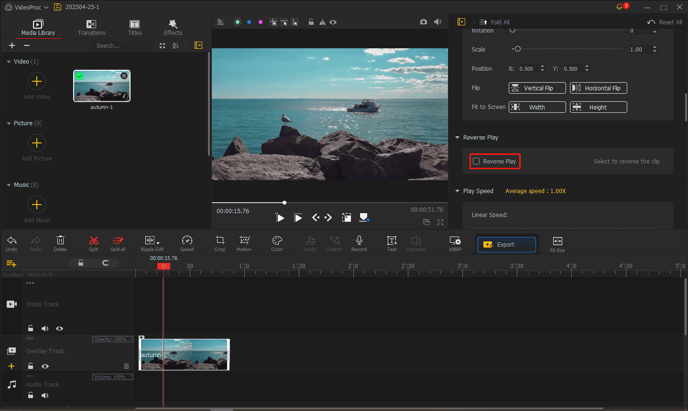The width and height of the screenshot is (688, 411).
Task: Lock the Audio Track
Action: 31,395
